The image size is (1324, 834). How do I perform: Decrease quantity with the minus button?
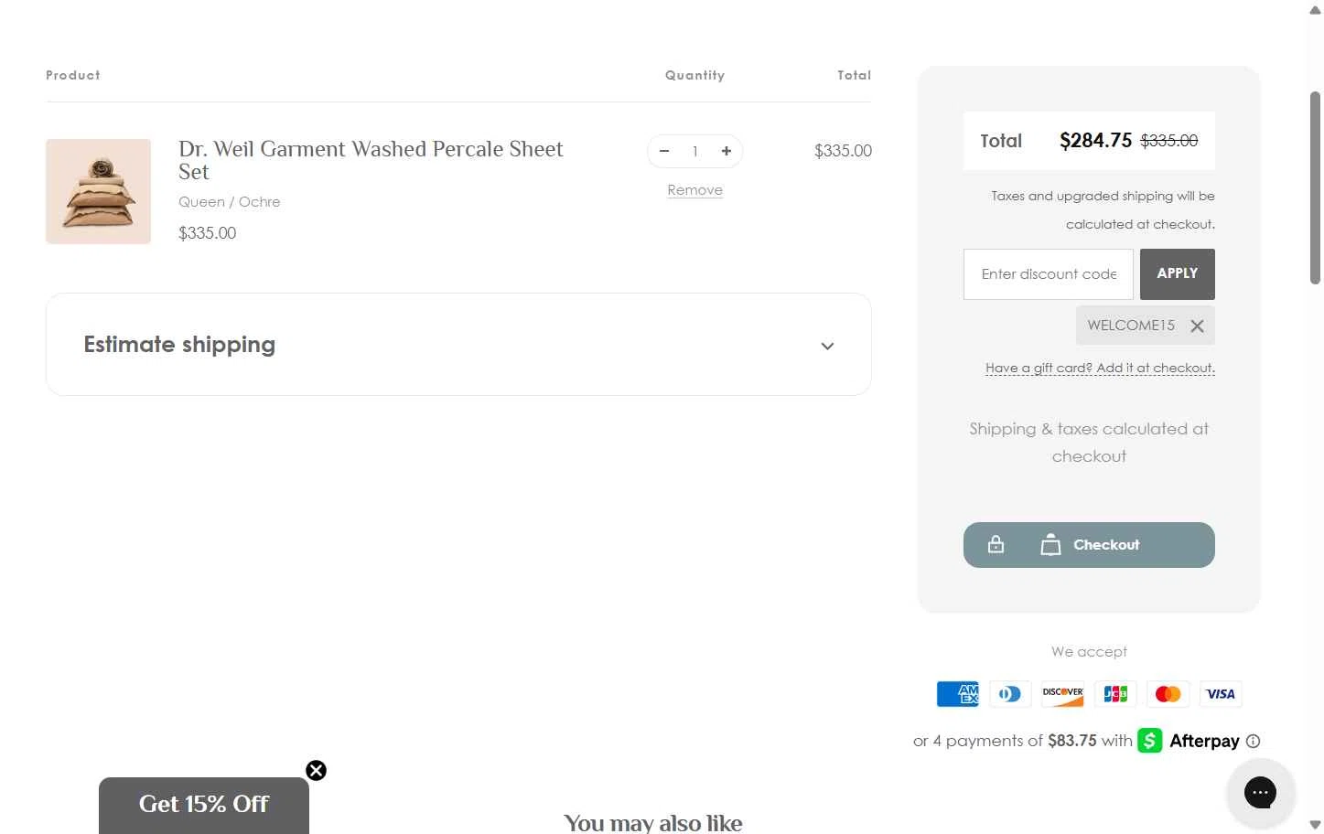pos(664,151)
